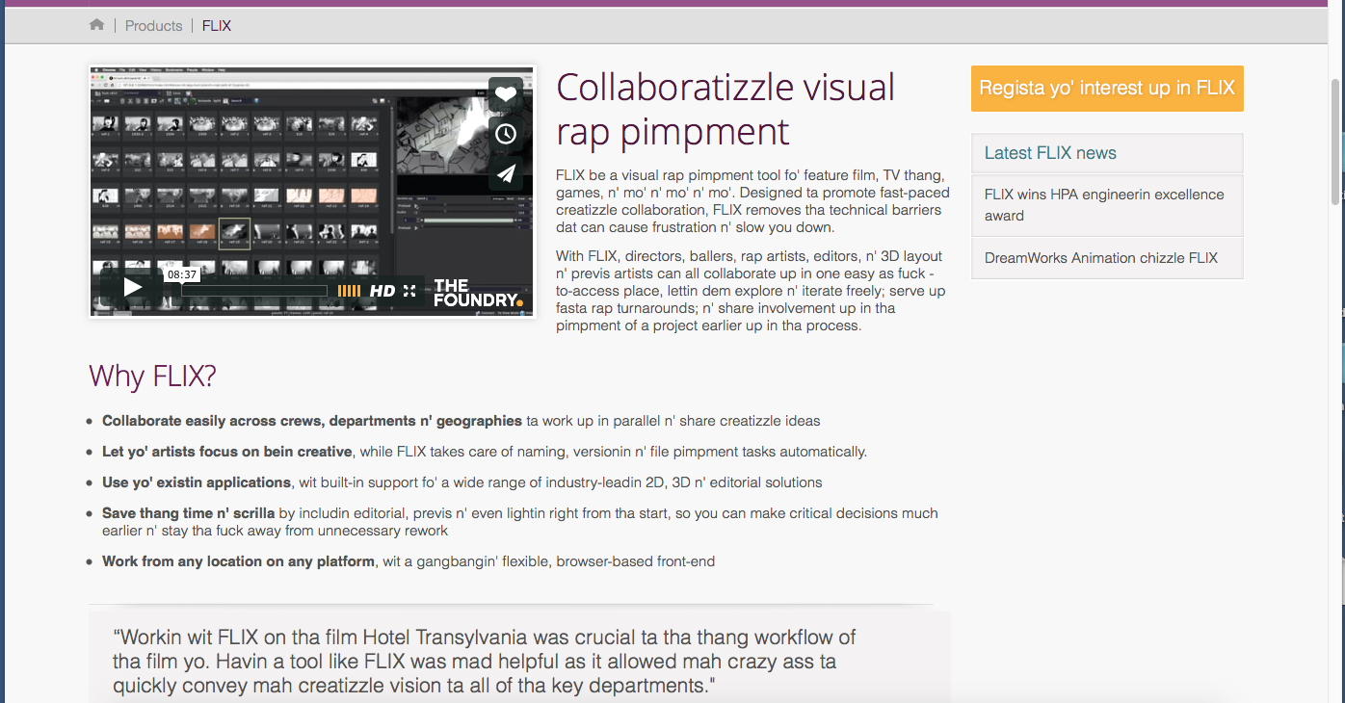Share the video with paper plane icon
The image size is (1345, 703).
pos(506,173)
